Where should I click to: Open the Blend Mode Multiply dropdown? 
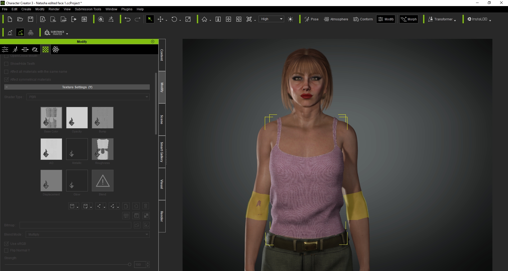pos(88,235)
